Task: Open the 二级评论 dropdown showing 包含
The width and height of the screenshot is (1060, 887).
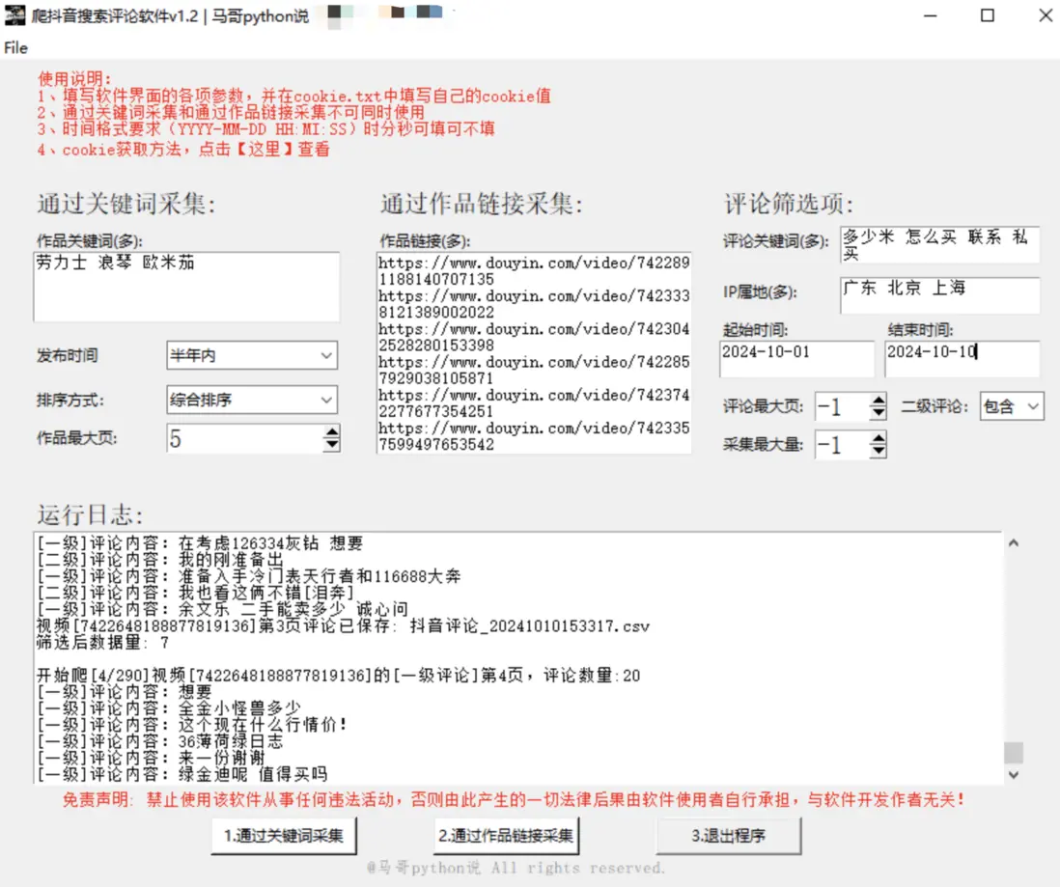Action: pyautogui.click(x=1012, y=406)
